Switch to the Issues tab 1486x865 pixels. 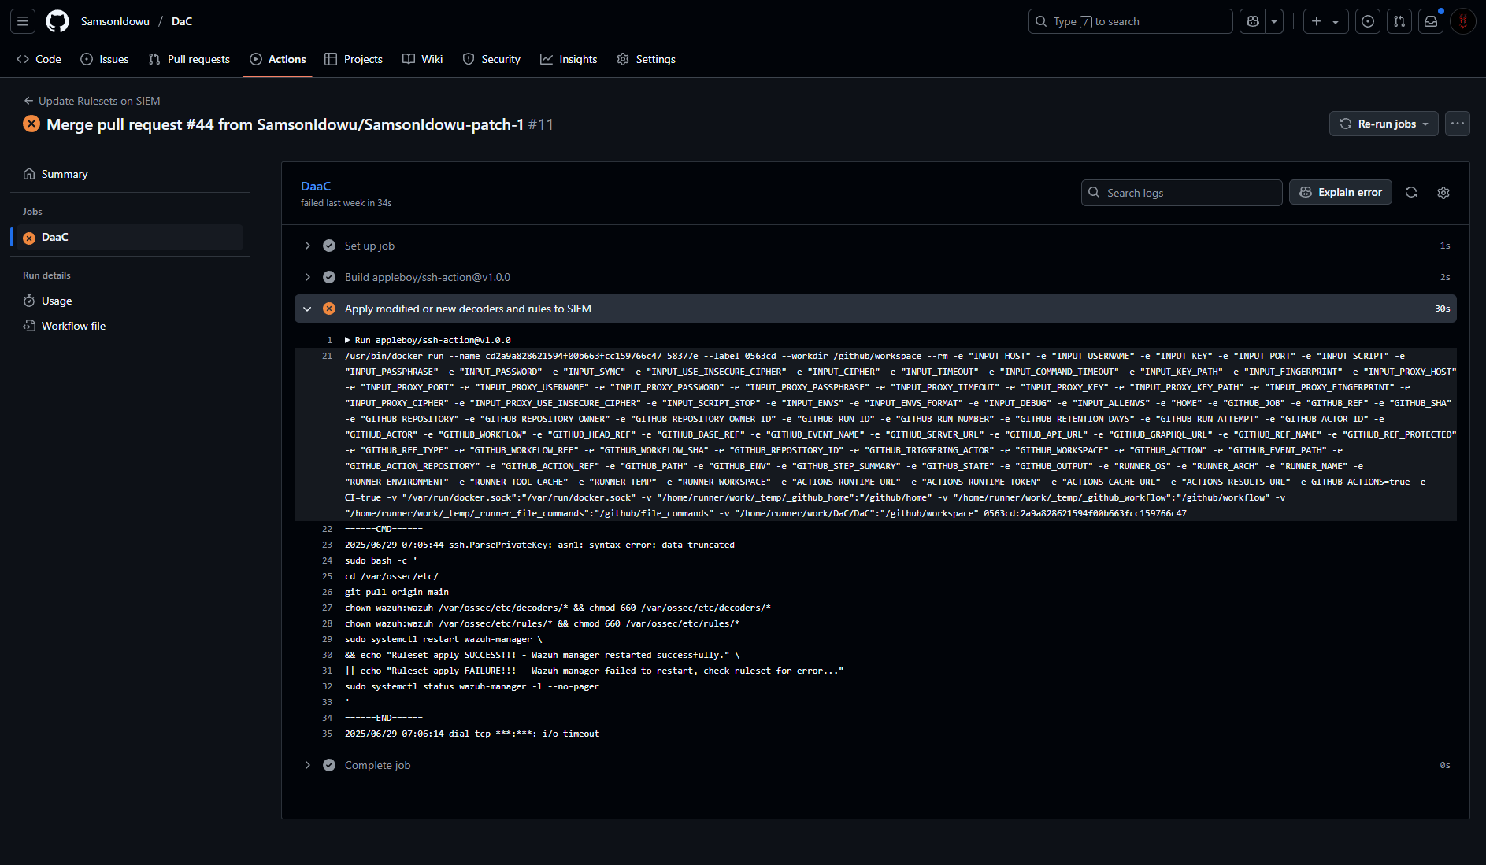click(x=105, y=59)
